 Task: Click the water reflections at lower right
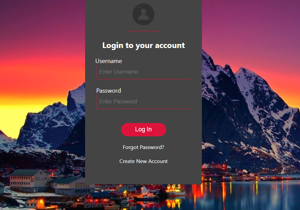pos(249,195)
